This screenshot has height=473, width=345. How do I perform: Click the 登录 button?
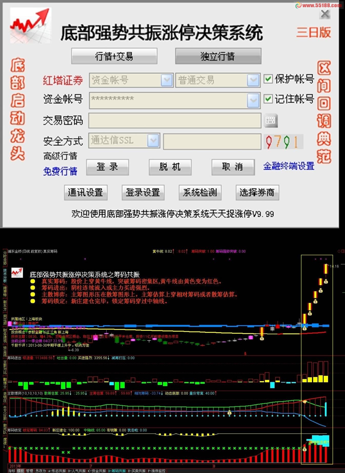[107, 167]
